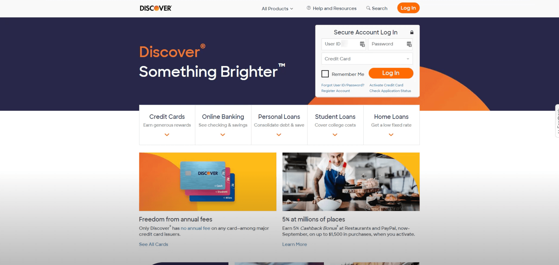Check the Remember Me checkbox
Image resolution: width=559 pixels, height=265 pixels.
(325, 74)
